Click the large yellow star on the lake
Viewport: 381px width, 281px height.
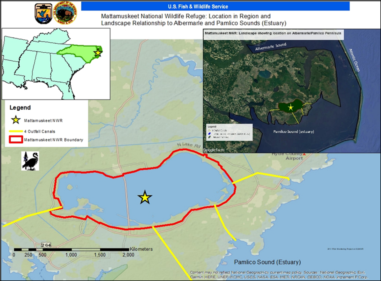(145, 197)
